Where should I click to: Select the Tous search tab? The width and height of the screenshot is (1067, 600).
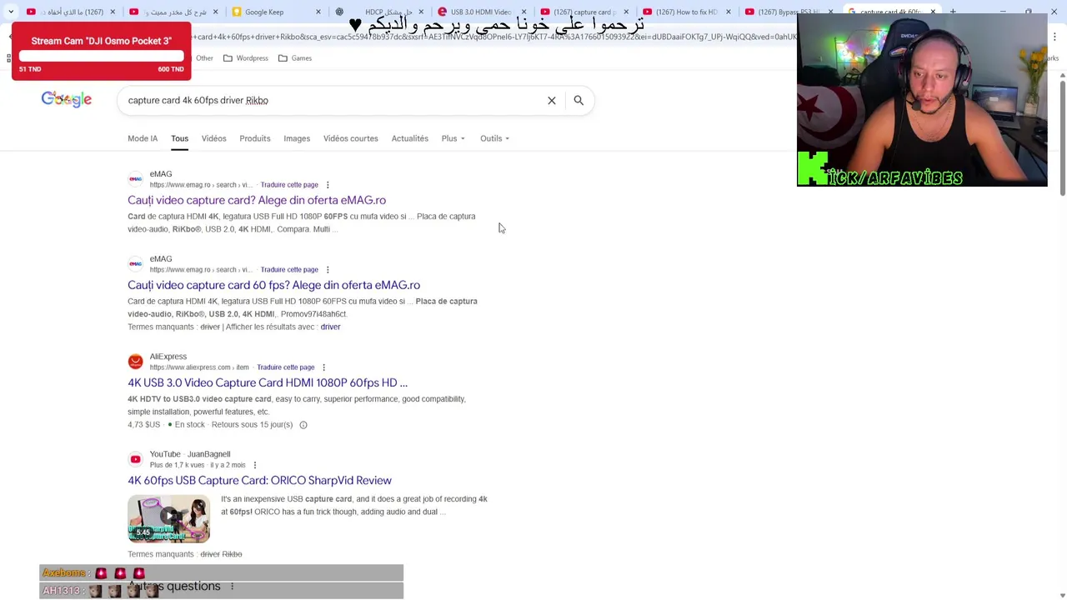179,138
